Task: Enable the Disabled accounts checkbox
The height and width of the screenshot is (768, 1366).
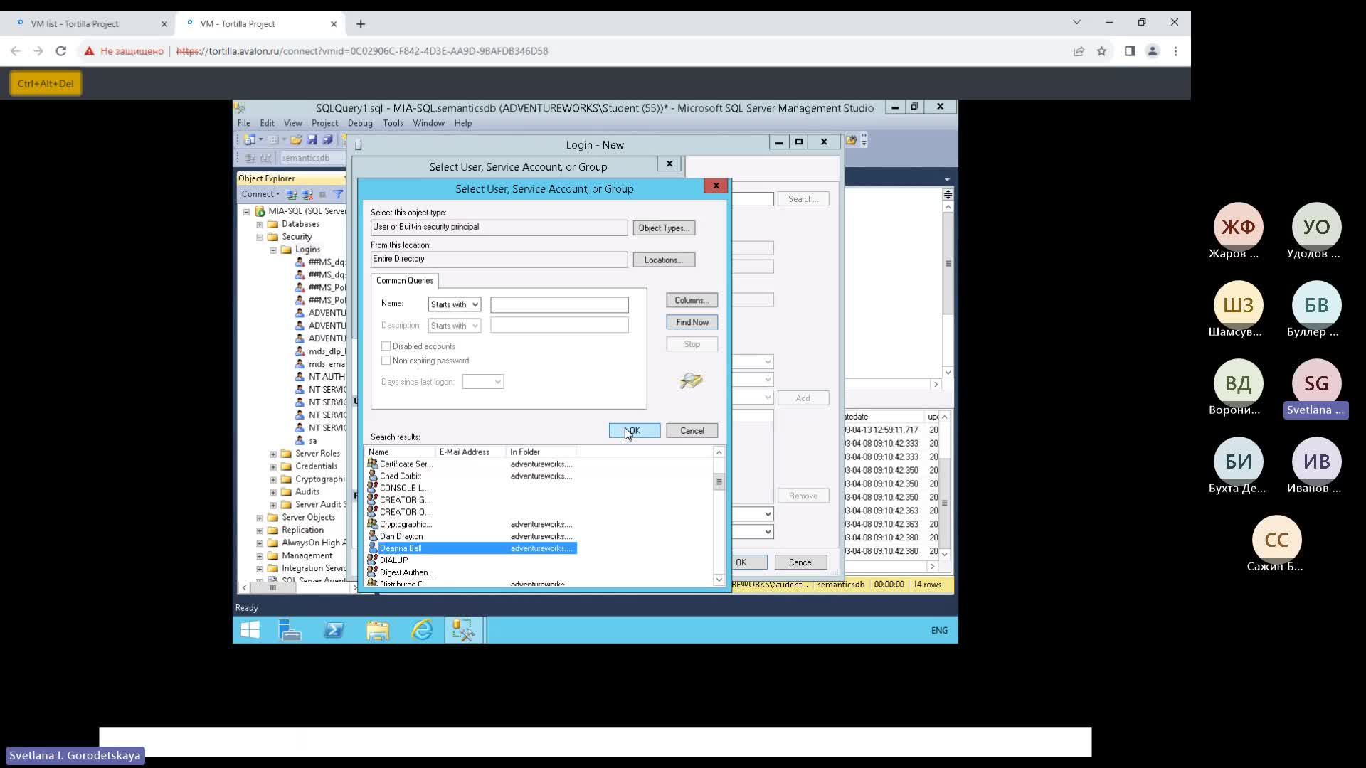Action: [x=386, y=346]
